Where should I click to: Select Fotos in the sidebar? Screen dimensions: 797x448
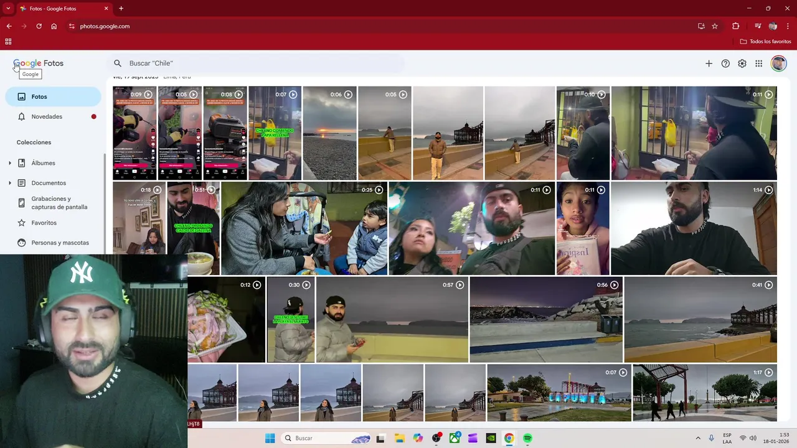coord(53,96)
